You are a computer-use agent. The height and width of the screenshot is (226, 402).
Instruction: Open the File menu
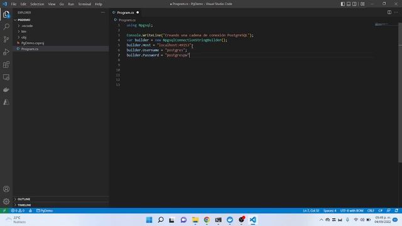coord(14,4)
